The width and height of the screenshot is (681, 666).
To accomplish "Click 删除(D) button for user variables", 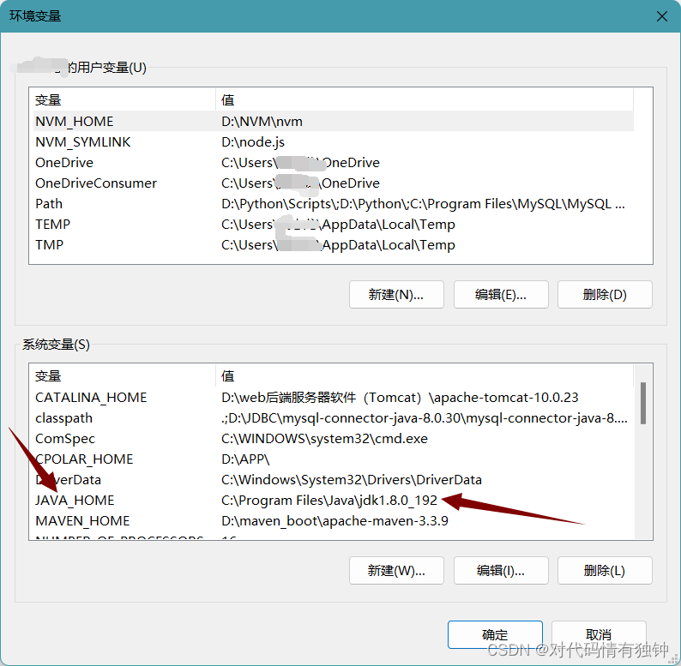I will 605,294.
